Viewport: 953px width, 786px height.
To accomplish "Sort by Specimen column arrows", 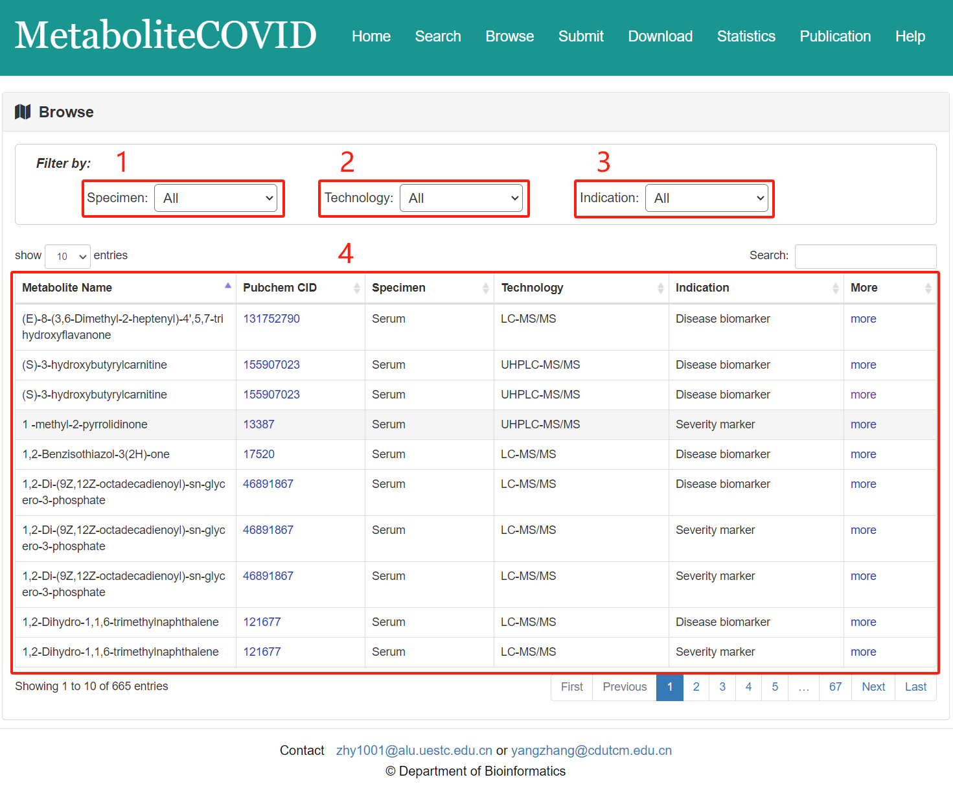I will (x=485, y=288).
